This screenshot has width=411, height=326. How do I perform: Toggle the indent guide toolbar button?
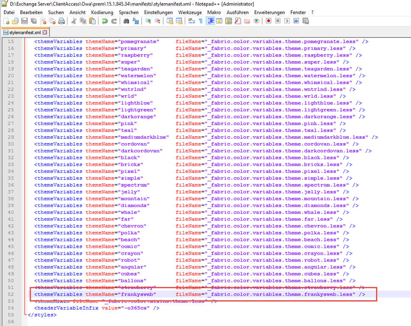point(210,21)
